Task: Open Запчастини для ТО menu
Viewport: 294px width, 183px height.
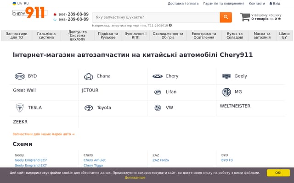Action: coord(17,36)
